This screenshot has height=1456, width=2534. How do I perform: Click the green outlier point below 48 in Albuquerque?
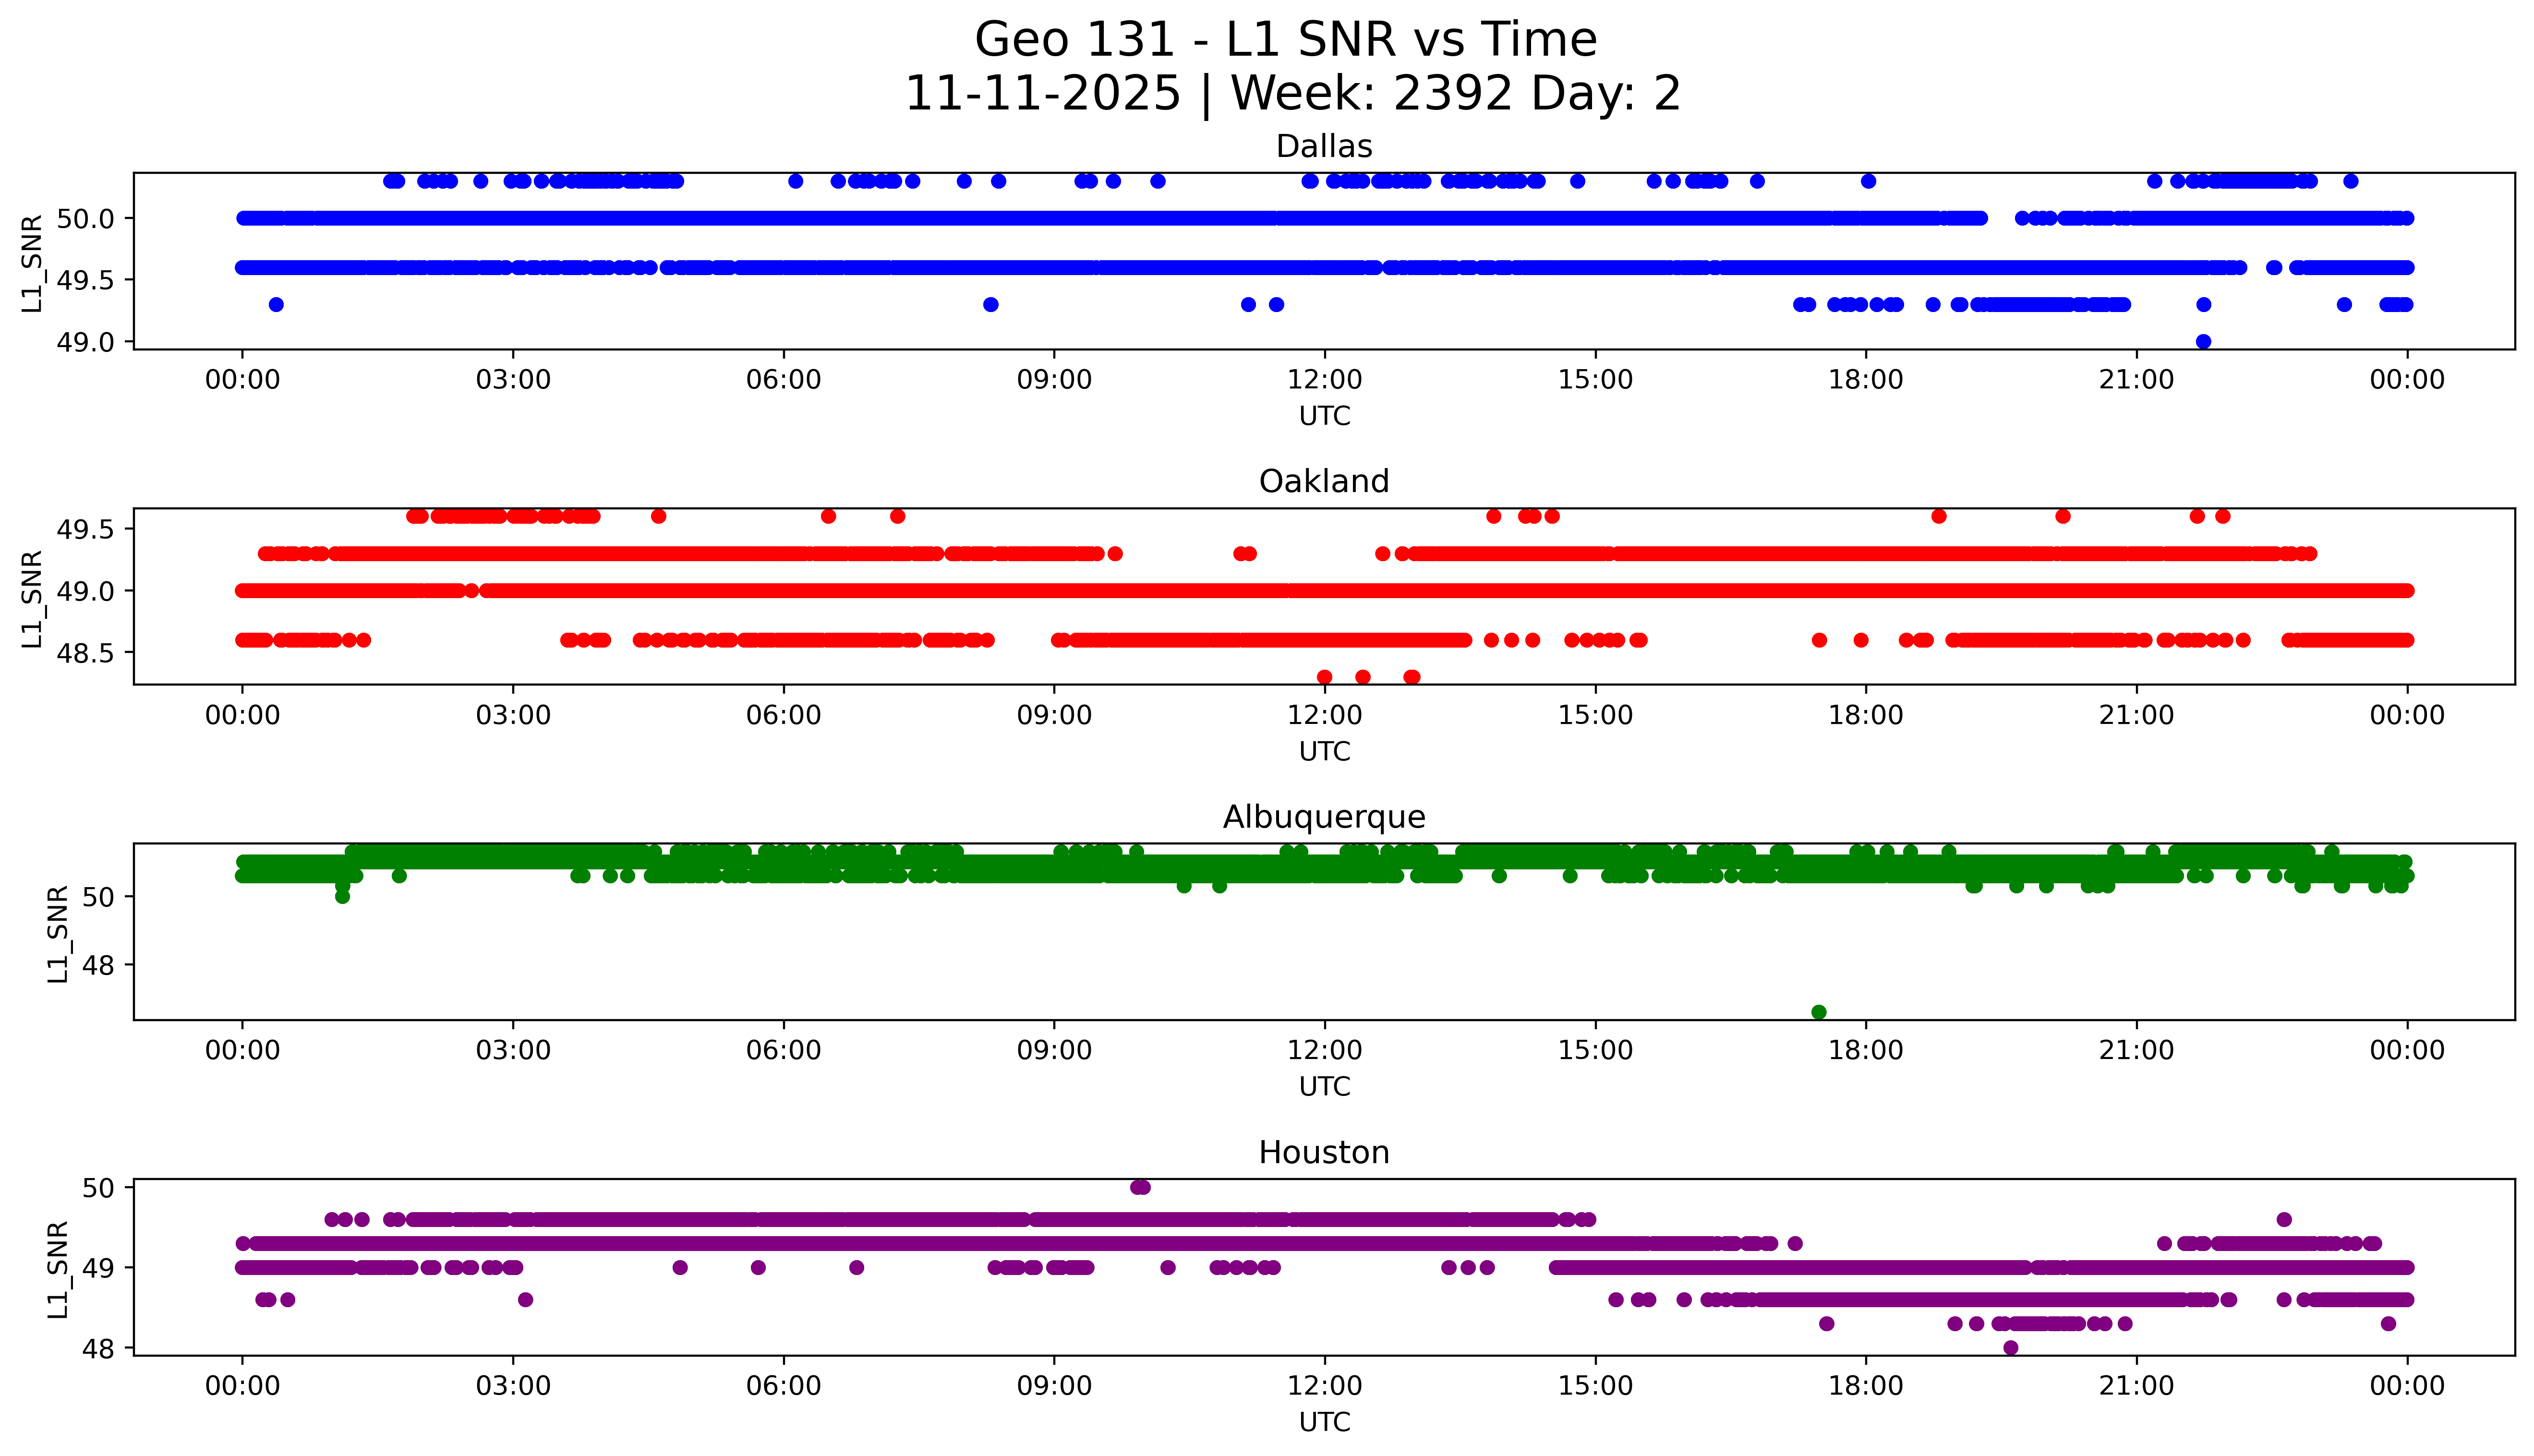(x=1819, y=1012)
